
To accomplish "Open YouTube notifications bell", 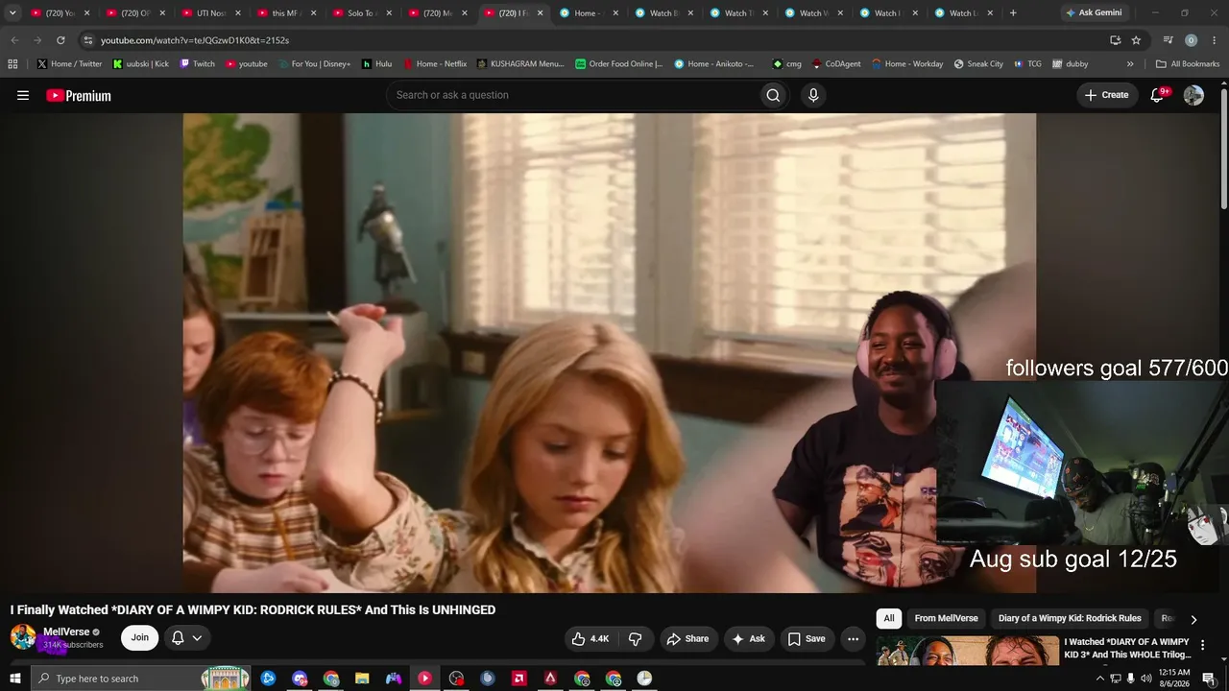I will [x=1157, y=95].
